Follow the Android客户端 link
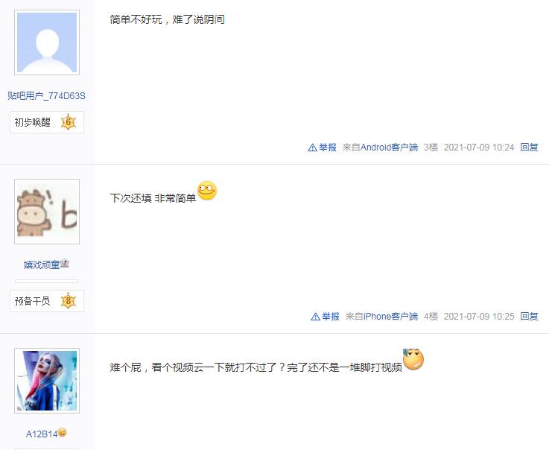 (x=389, y=148)
